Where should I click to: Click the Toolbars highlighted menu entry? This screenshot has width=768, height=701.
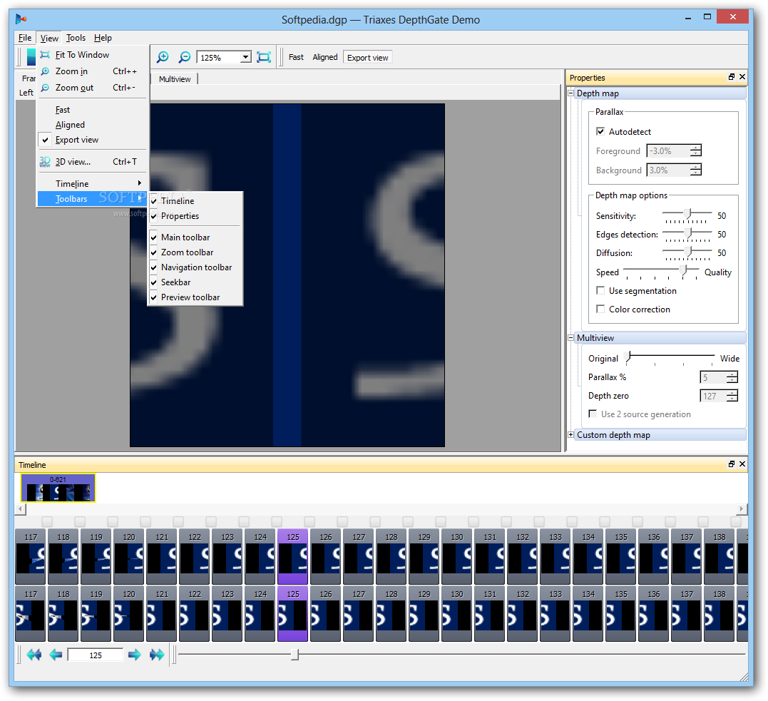[91, 199]
